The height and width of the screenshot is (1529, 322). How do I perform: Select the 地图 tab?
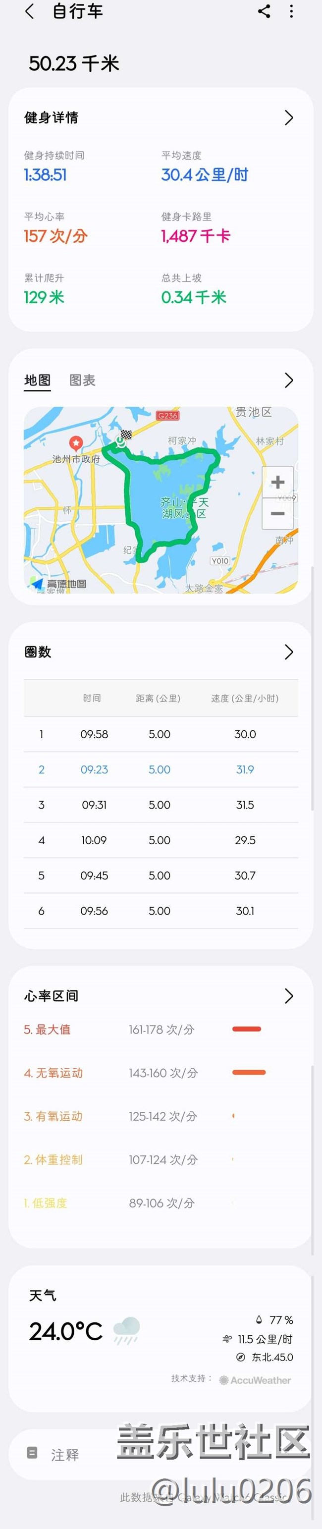[x=37, y=381]
